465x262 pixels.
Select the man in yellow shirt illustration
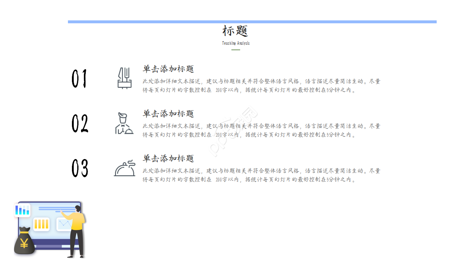pyautogui.click(x=77, y=231)
